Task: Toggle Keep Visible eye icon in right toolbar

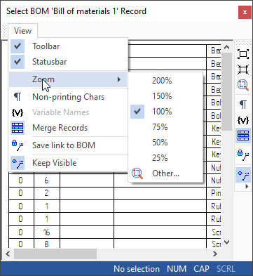Action: 243,175
